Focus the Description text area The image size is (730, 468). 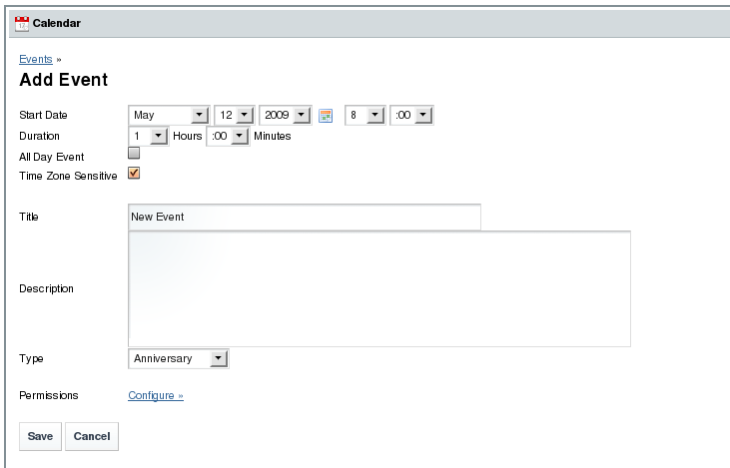[378, 288]
